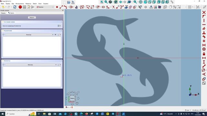Toggle the Constraints list checkbox
The width and height of the screenshot is (207, 116).
[x=4, y=34]
